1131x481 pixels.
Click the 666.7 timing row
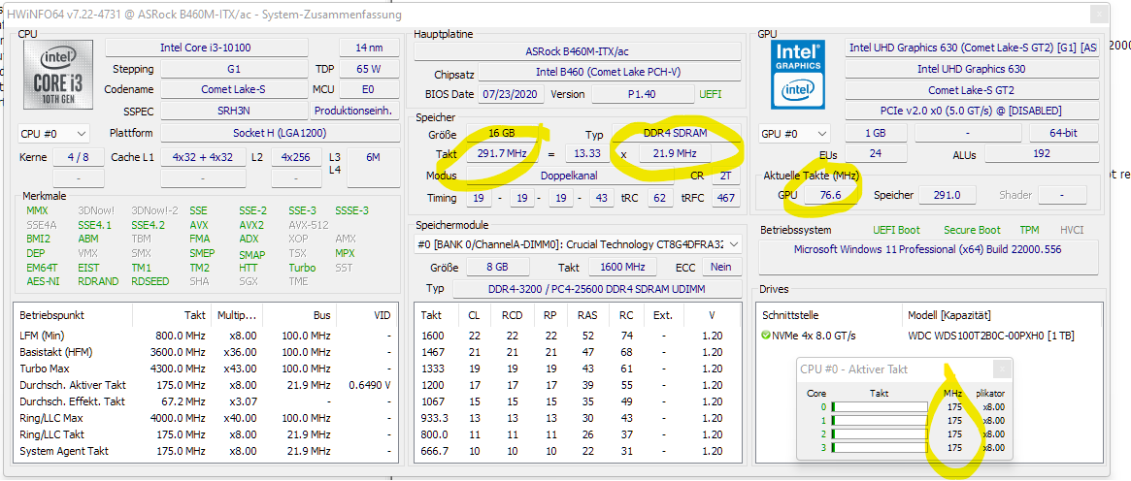pos(578,452)
